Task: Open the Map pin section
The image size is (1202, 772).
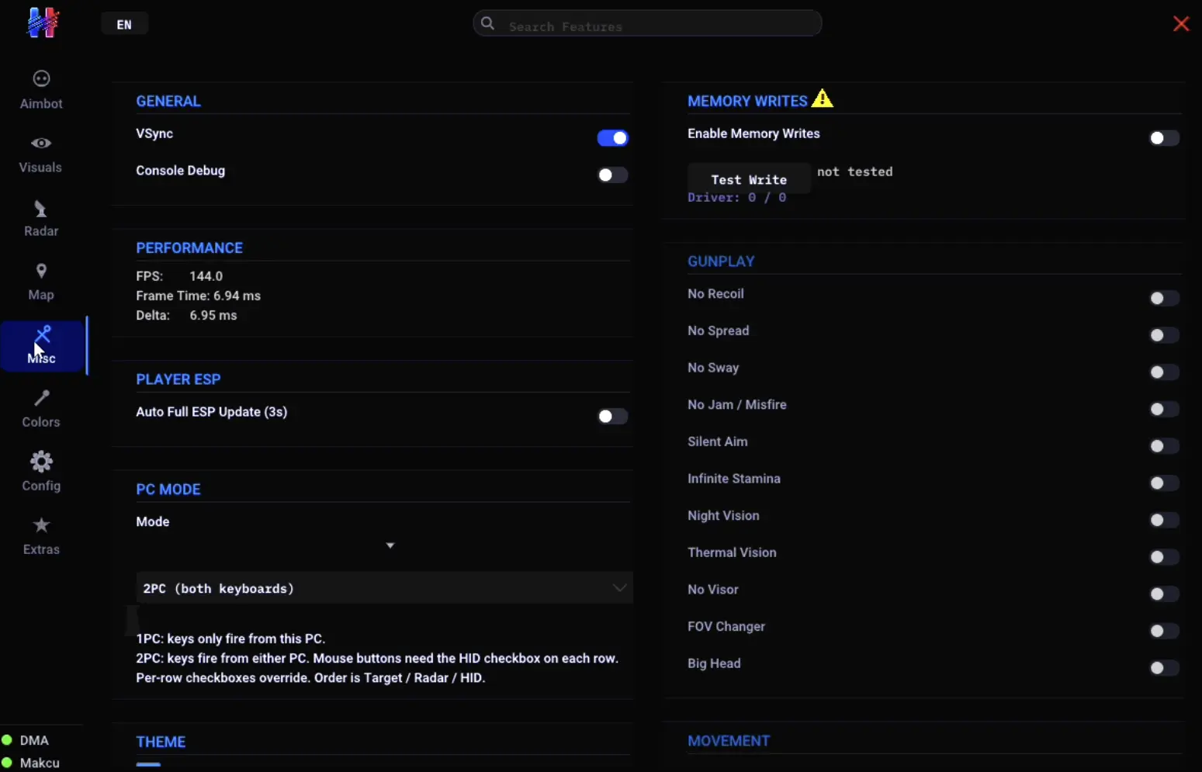Action: click(x=41, y=282)
